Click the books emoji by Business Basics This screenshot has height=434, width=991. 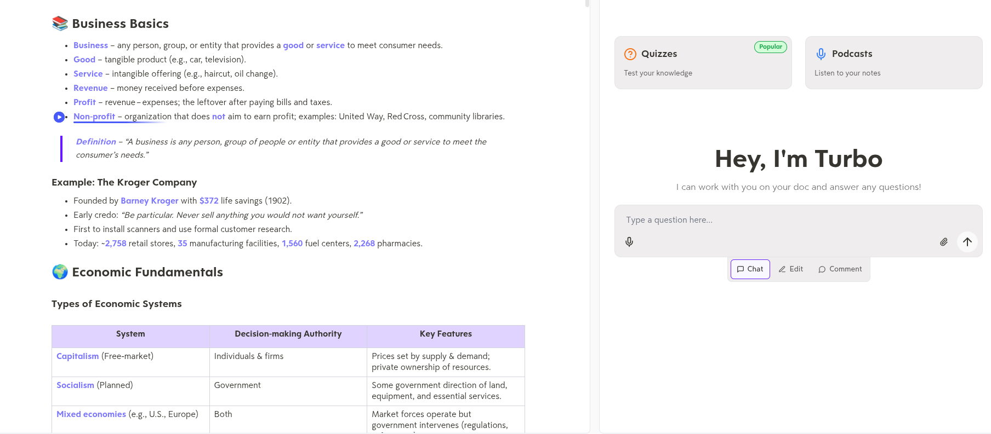coord(60,23)
